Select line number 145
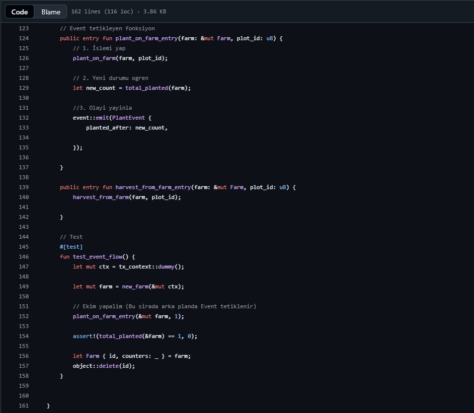 coord(23,247)
